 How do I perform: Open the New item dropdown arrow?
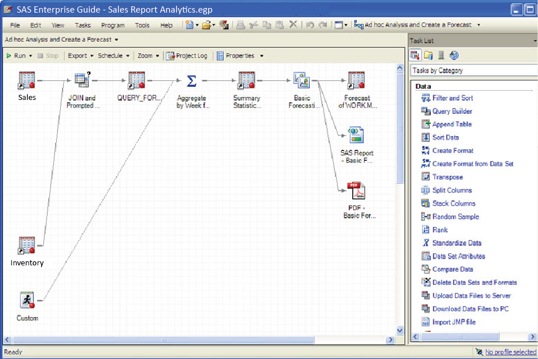tap(197, 25)
